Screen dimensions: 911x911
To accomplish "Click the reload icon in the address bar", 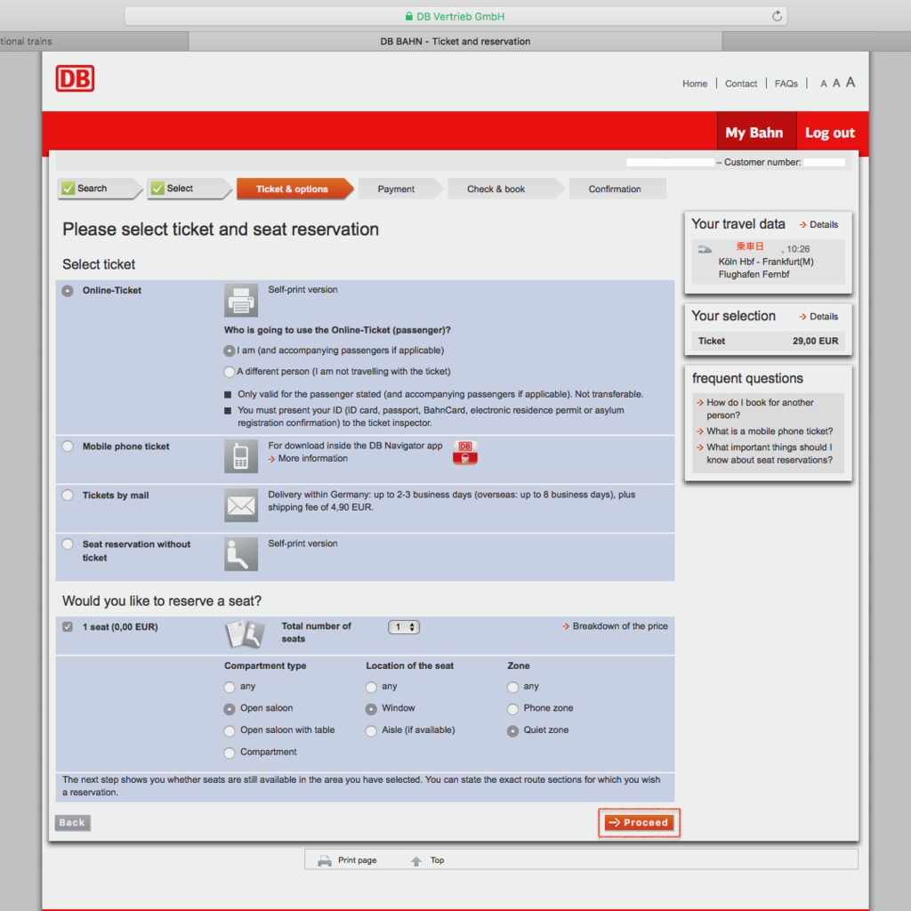I will (x=777, y=16).
